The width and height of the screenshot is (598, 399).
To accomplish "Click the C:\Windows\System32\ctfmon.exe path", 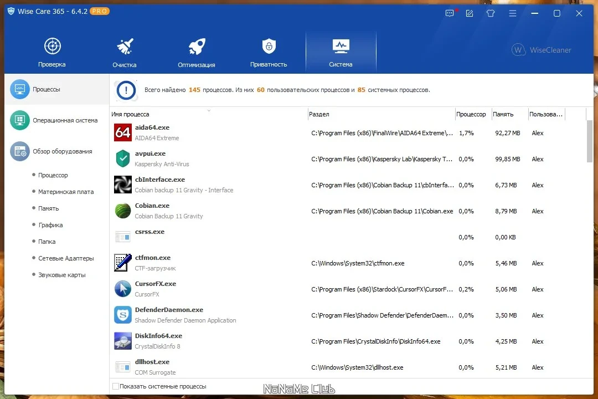I will coord(358,263).
